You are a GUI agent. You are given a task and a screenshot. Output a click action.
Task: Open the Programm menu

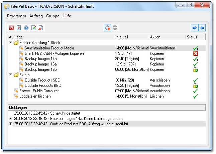point(16,16)
